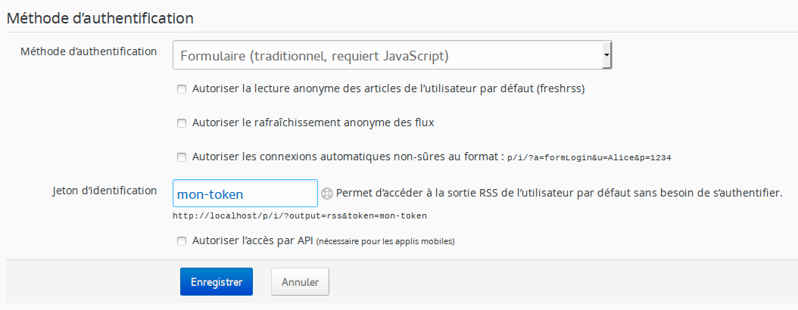Click the 'Enregistrer' button
The height and width of the screenshot is (310, 798).
click(x=216, y=282)
